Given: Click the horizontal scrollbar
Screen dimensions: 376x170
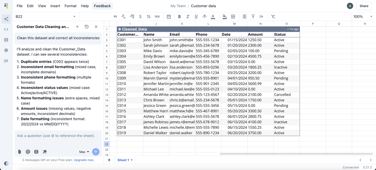Looking at the screenshot, I should [x=297, y=154].
